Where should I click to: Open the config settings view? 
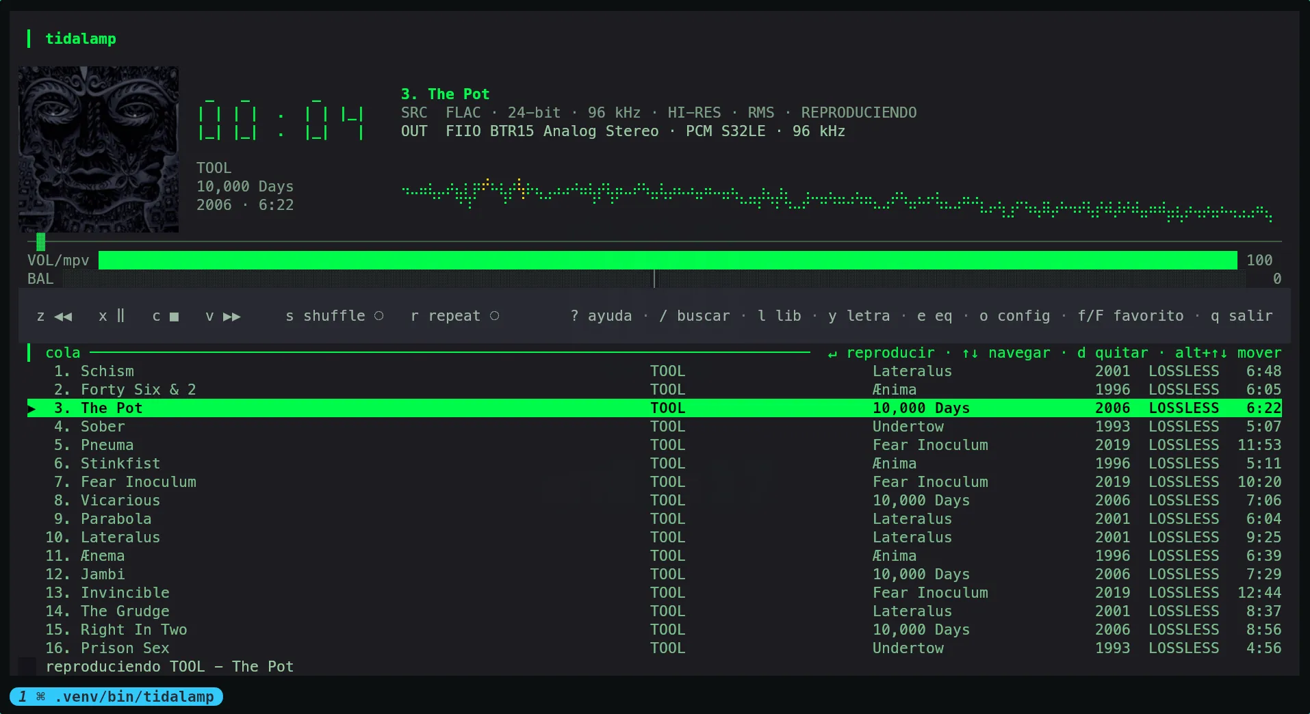click(1014, 316)
